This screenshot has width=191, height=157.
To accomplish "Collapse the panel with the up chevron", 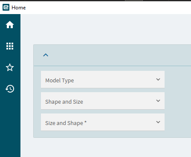I will point(46,55).
